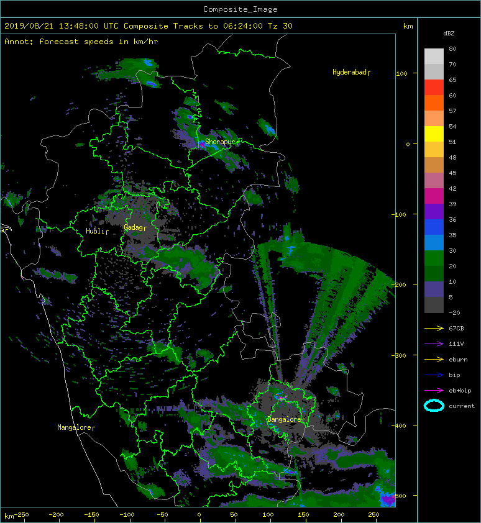Click the Hubli city label
The image size is (481, 523).
point(97,231)
